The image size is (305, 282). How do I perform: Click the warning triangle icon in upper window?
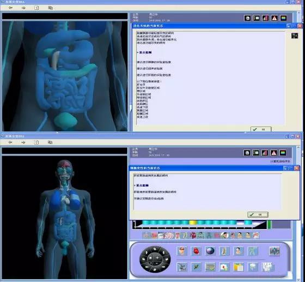coord(274,19)
